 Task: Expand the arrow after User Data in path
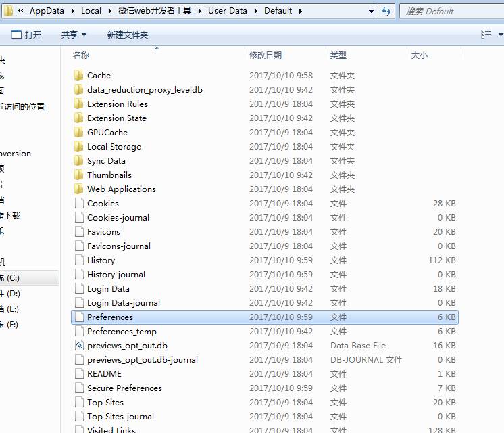pos(255,12)
